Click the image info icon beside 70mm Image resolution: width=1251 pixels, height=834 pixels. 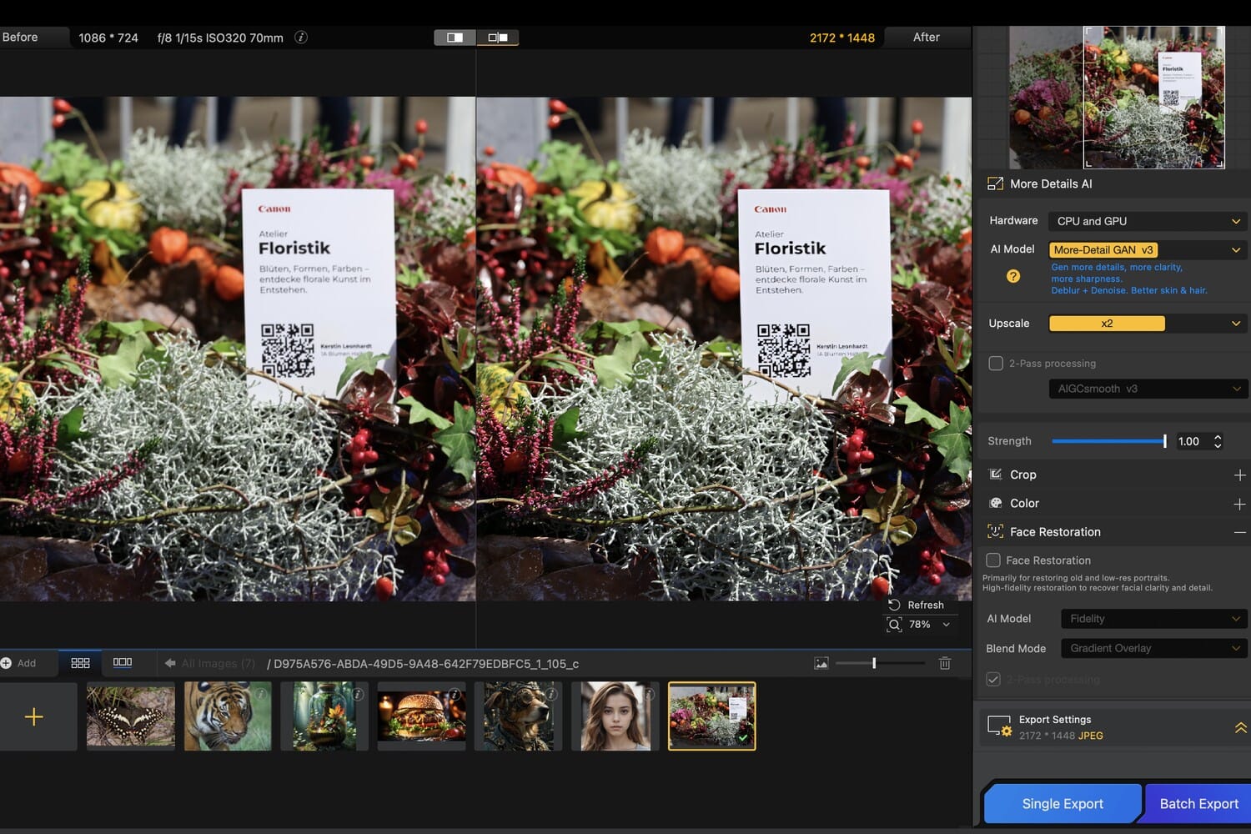pyautogui.click(x=301, y=38)
